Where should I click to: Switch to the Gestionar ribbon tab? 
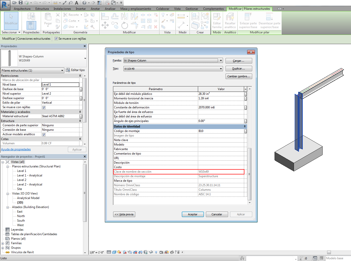click(192, 9)
